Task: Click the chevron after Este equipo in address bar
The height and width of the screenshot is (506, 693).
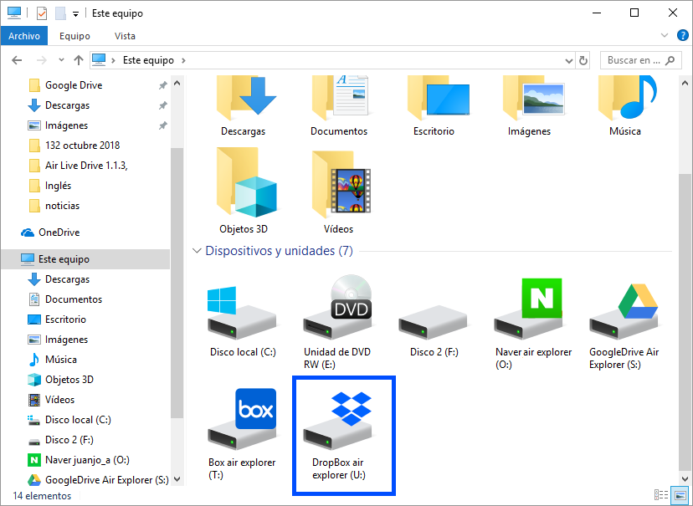Action: [x=183, y=60]
